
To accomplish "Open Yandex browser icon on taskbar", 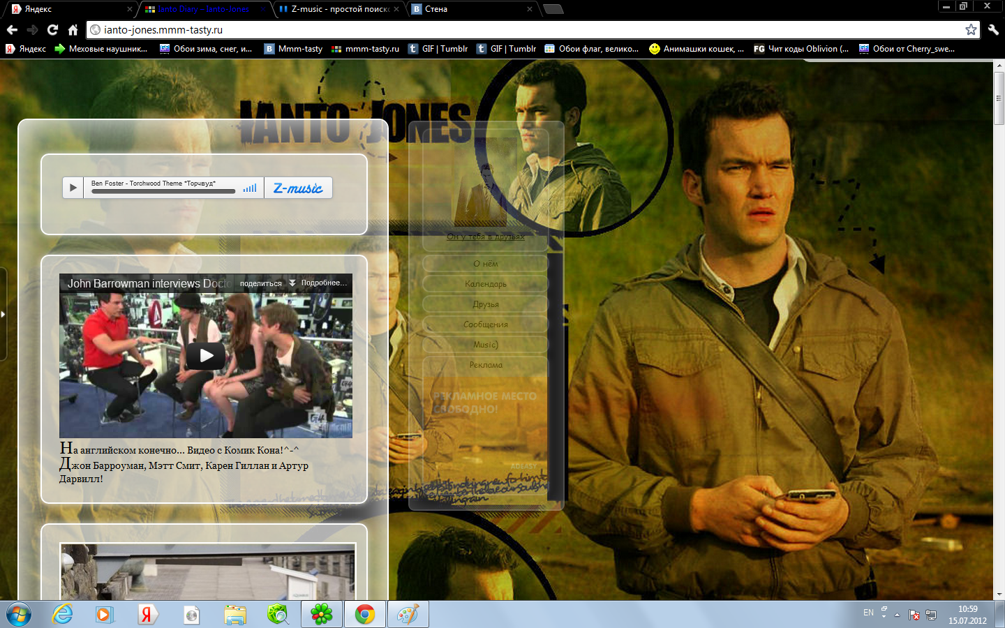I will pos(147,615).
